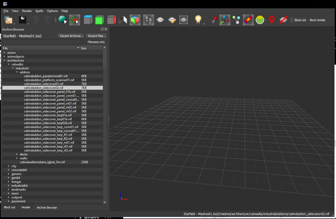This screenshot has width=336, height=219.
Task: Toggle the lighting bulb icon
Action: (x=198, y=20)
